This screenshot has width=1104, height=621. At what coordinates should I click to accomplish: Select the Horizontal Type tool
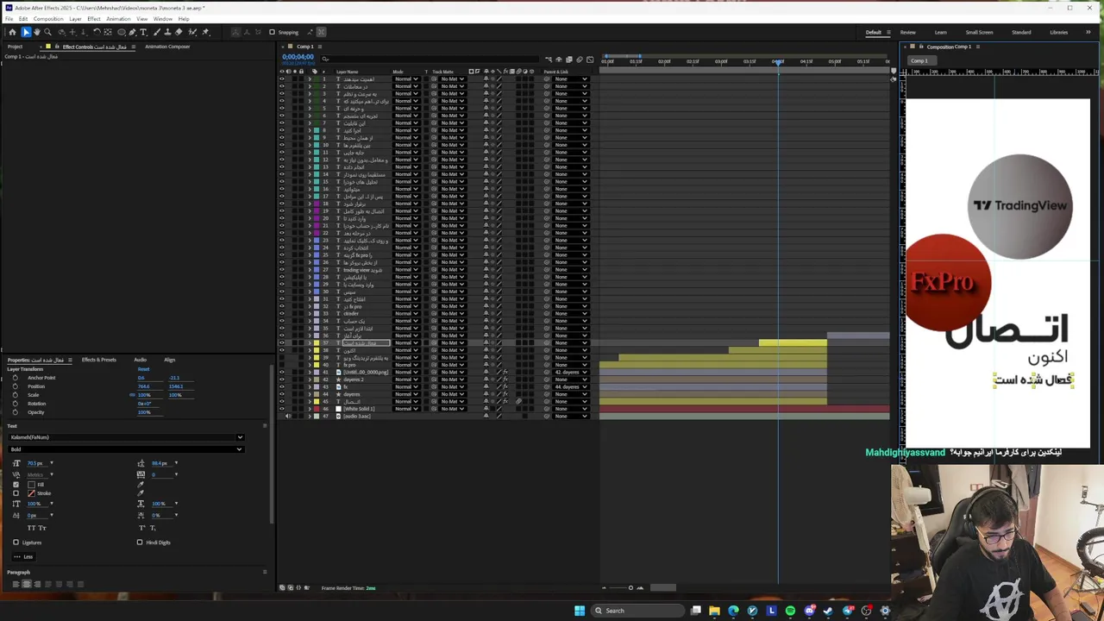[x=143, y=32]
